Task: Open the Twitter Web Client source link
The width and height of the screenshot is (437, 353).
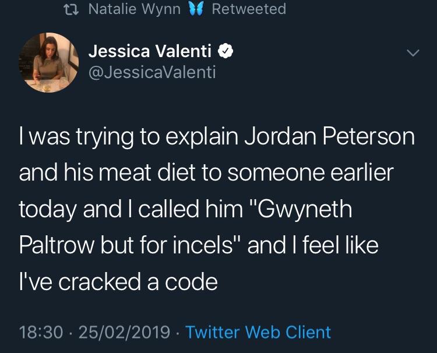Action: 258,332
